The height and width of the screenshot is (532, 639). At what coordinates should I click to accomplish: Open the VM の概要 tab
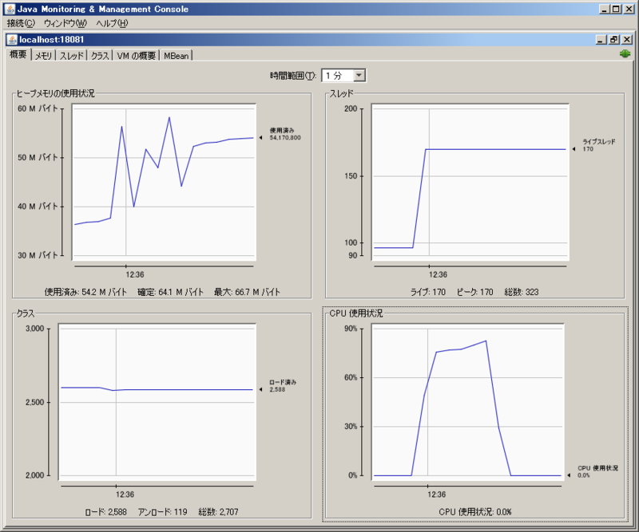(x=136, y=56)
